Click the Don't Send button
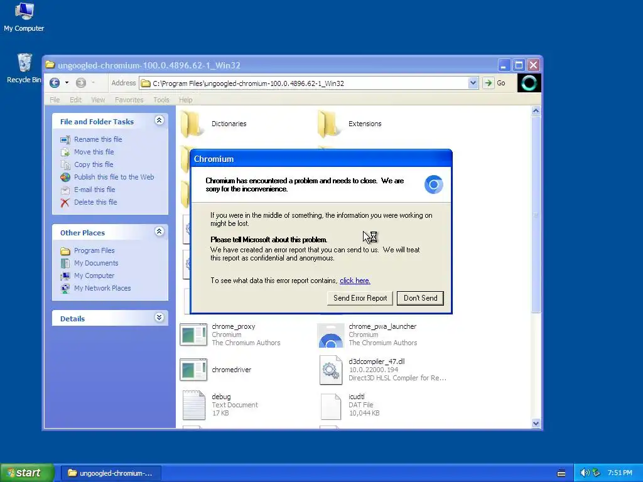643x482 pixels. tap(420, 298)
